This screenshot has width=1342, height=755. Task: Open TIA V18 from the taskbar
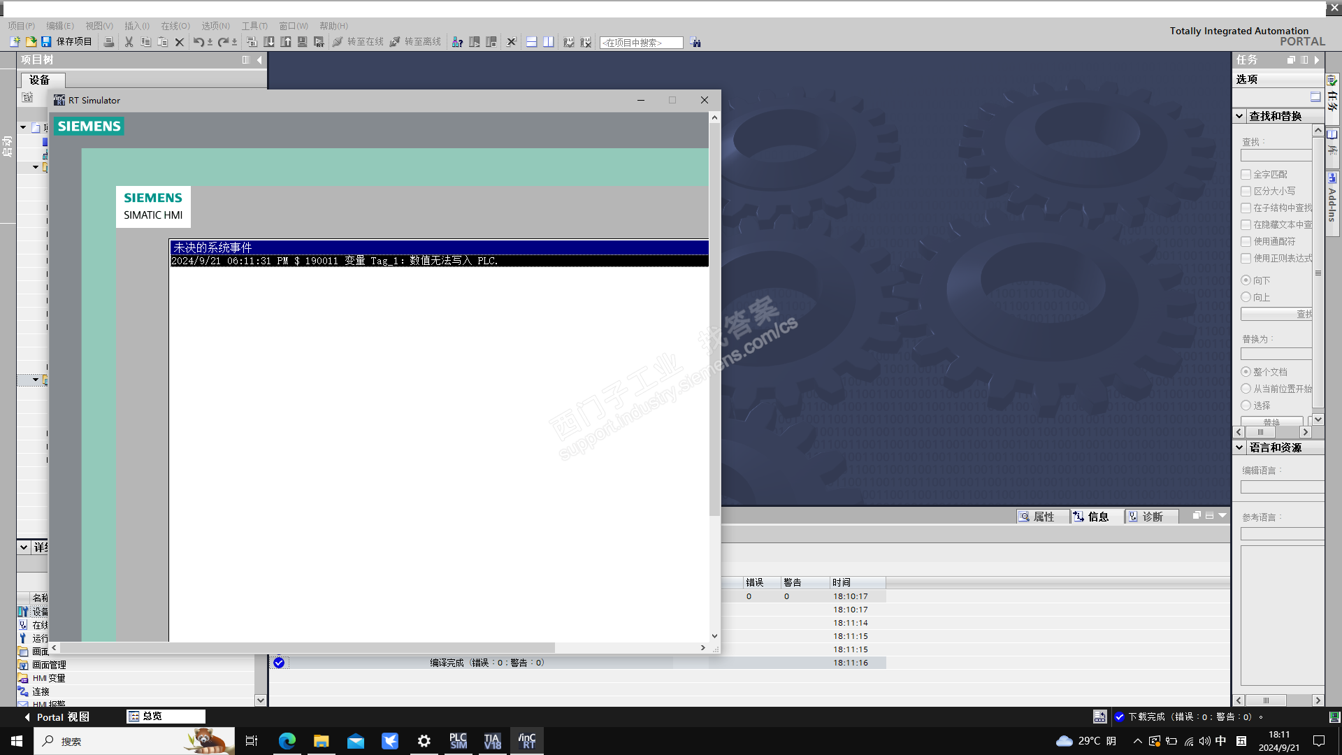pos(492,741)
